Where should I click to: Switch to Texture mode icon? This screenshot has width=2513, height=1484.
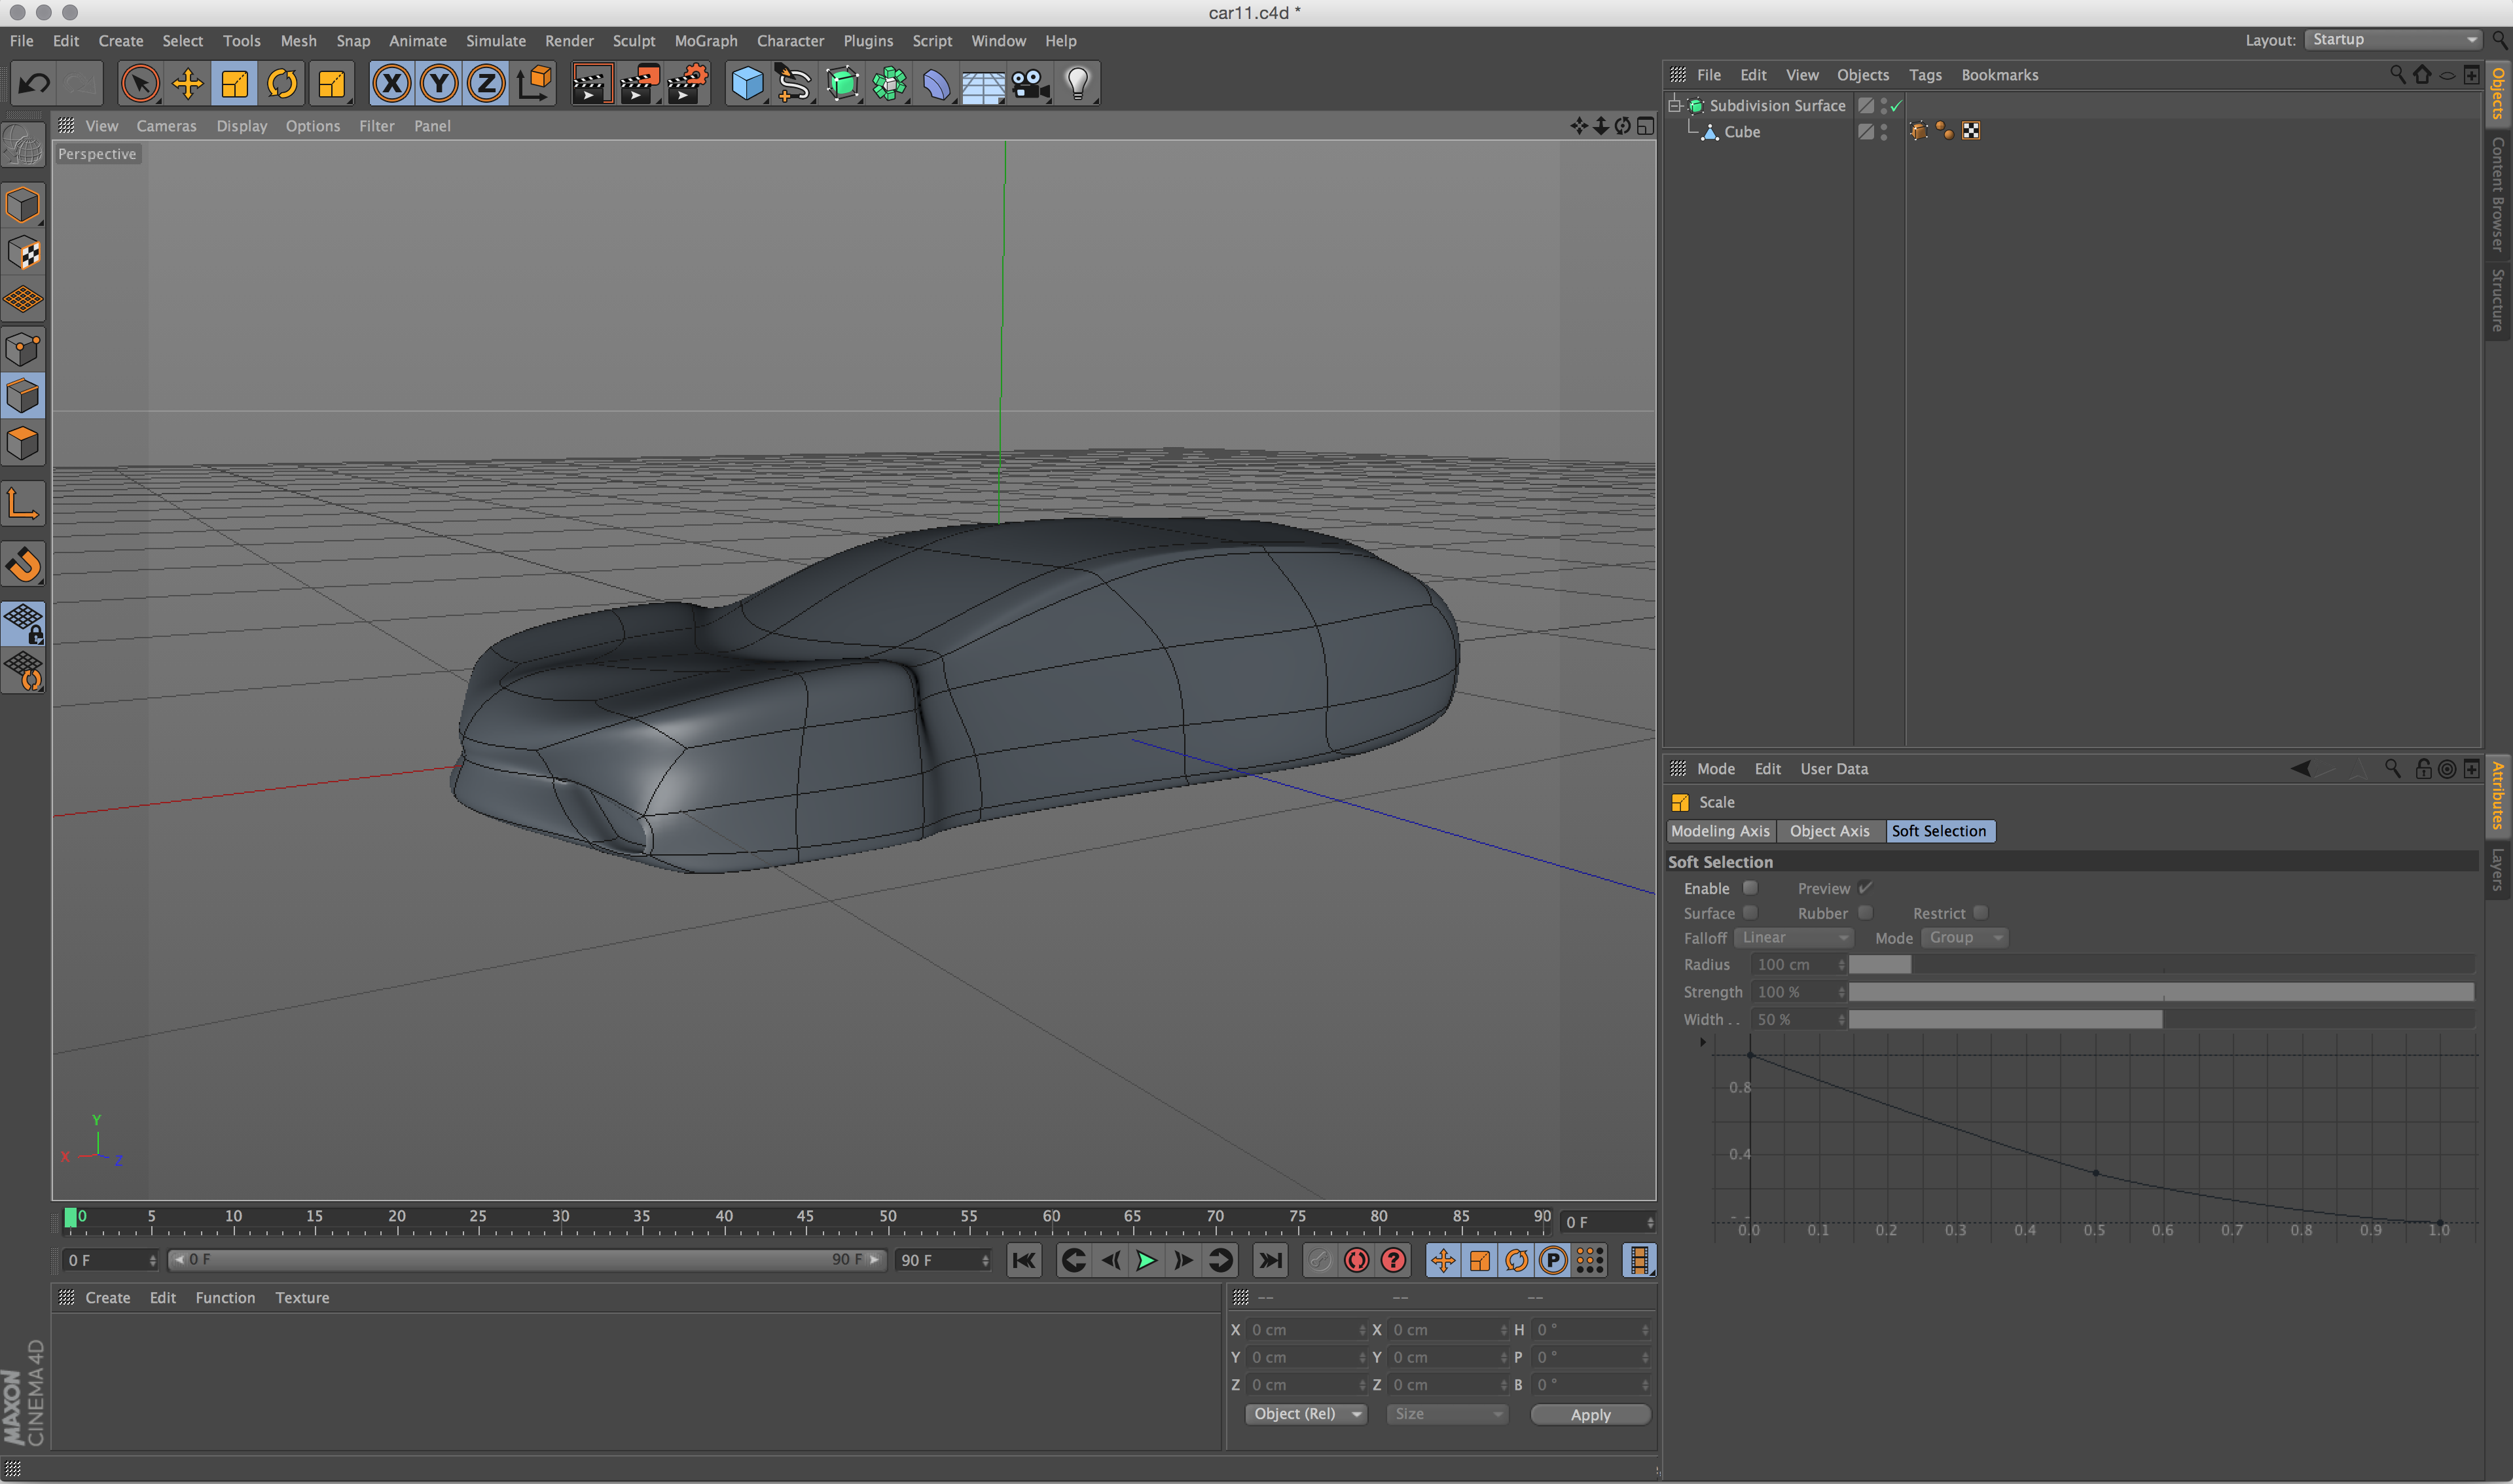[23, 253]
